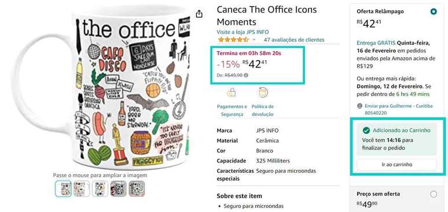Select the fourth mug thumbnail with dark background
The width and height of the screenshot is (448, 212).
[118, 188]
